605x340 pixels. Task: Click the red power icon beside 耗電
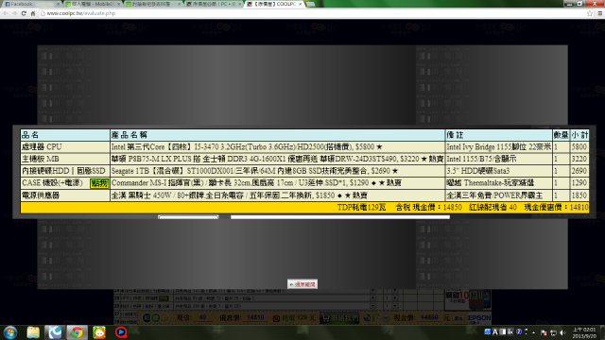click(x=276, y=318)
